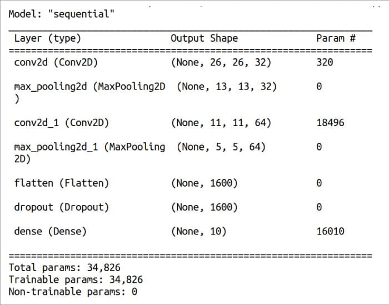Image resolution: width=389 pixels, height=305 pixels.
Task: Click the output shape (None, 11, 11, 64)
Action: click(221, 122)
